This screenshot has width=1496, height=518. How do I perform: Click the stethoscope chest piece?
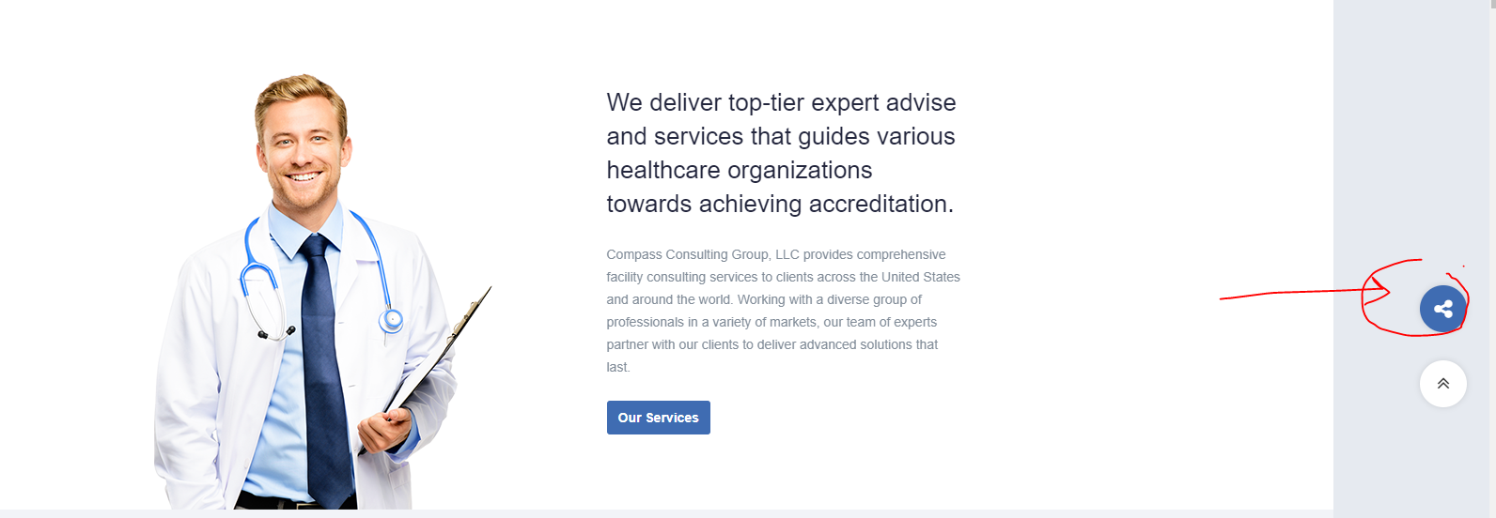pos(391,321)
